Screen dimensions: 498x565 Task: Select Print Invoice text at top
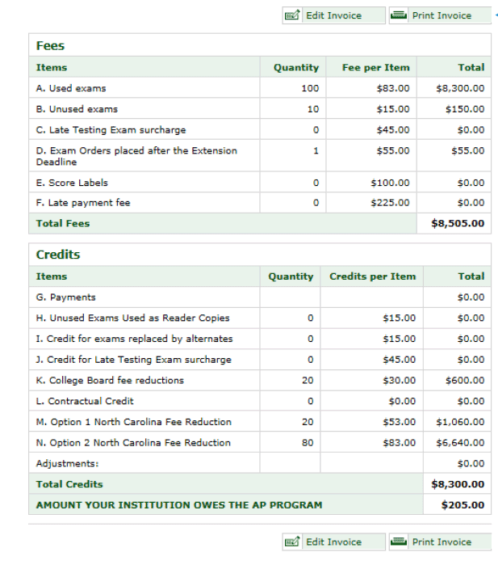pos(442,15)
